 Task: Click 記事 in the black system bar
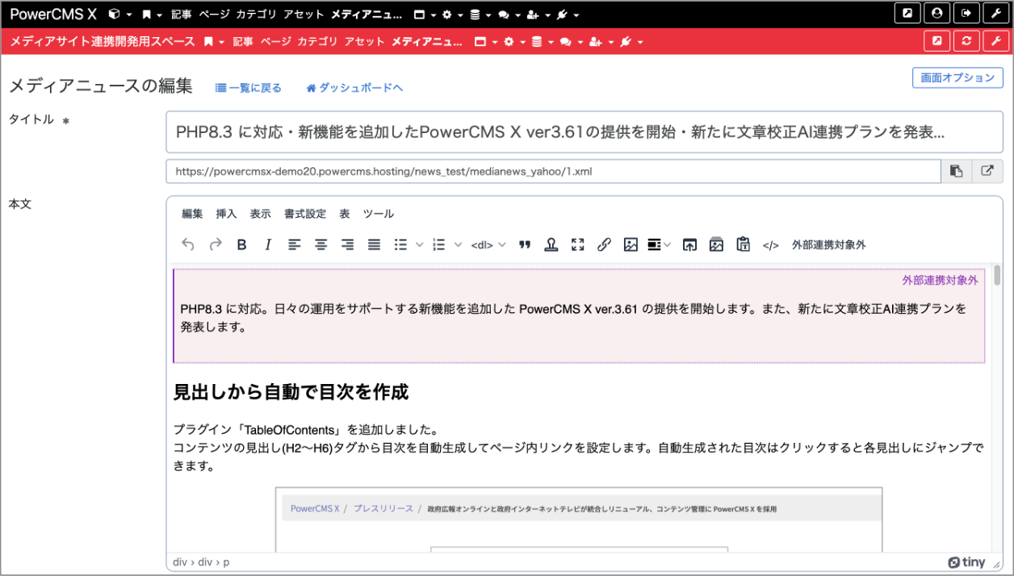[x=182, y=15]
